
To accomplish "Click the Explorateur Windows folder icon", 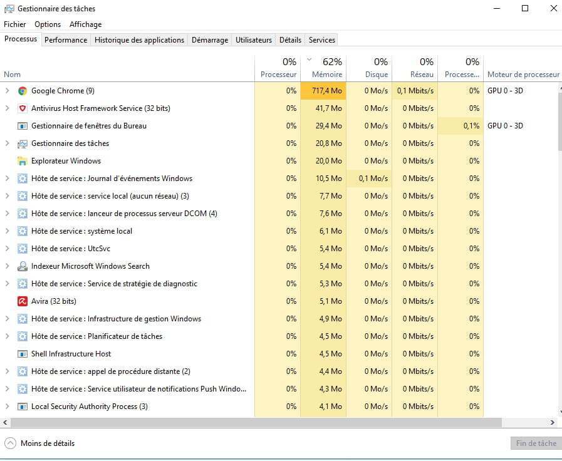I will click(22, 161).
